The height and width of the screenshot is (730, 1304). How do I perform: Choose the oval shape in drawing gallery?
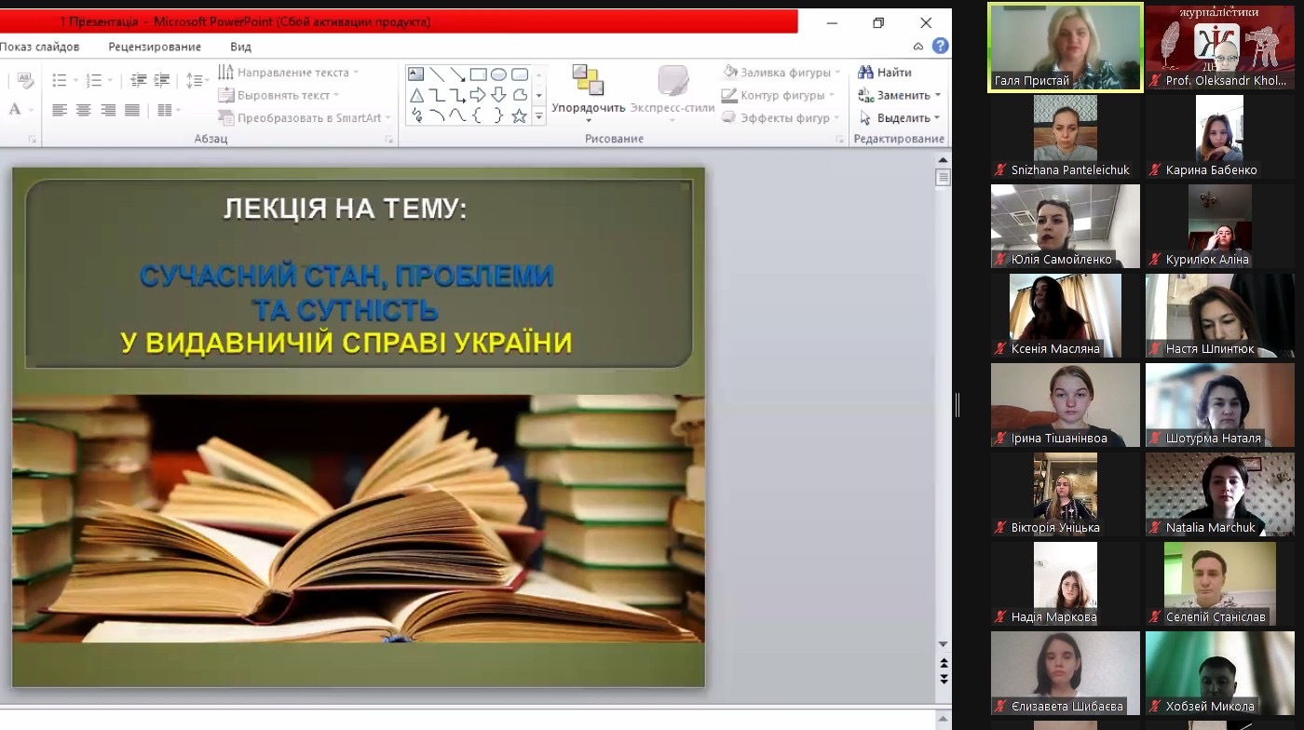498,74
